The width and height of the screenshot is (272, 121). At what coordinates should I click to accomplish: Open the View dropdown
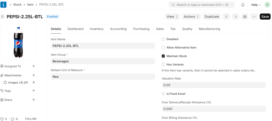tap(172, 17)
